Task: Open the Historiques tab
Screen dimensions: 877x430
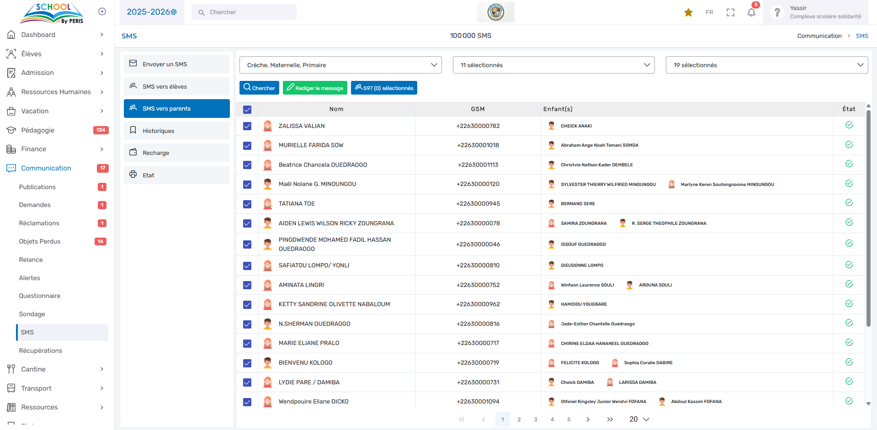Action: click(177, 131)
